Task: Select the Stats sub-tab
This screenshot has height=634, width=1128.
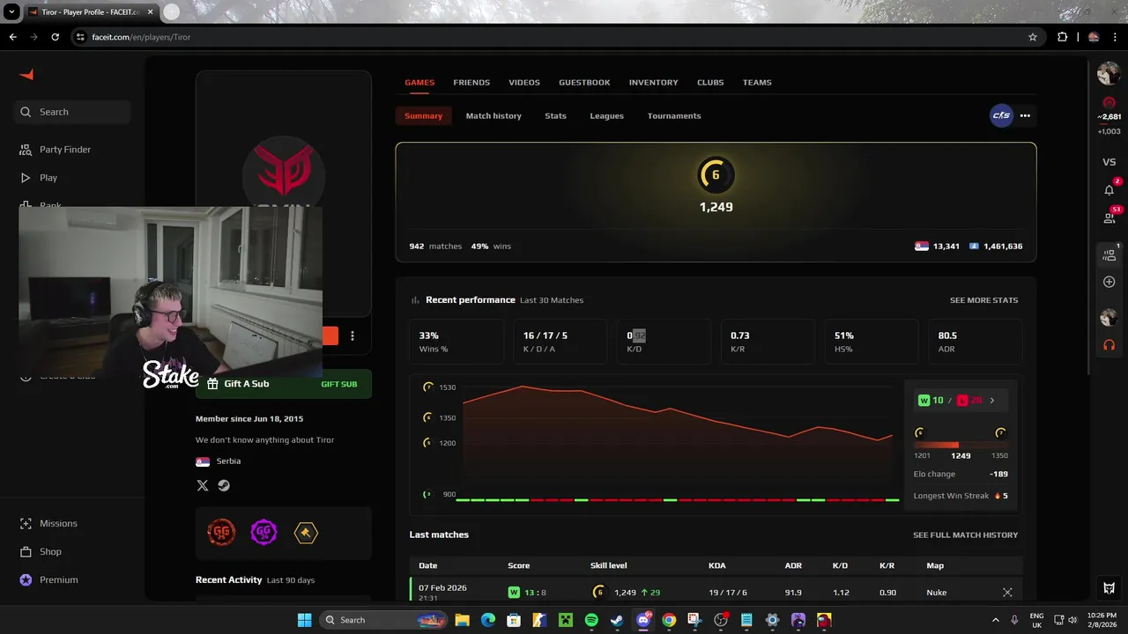Action: (x=555, y=115)
